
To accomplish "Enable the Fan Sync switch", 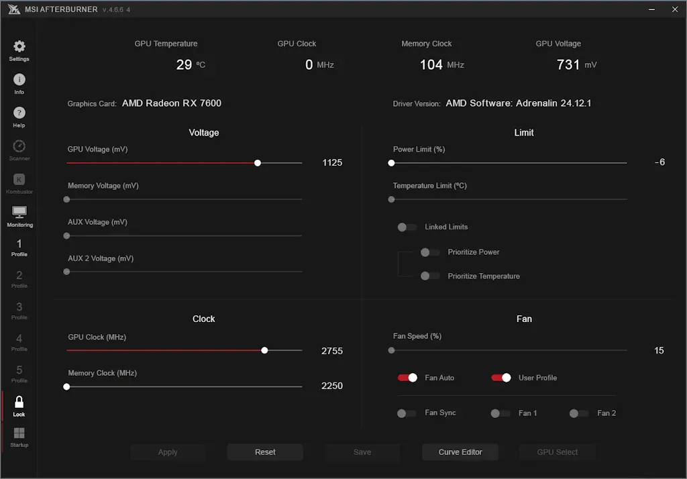I will point(406,413).
